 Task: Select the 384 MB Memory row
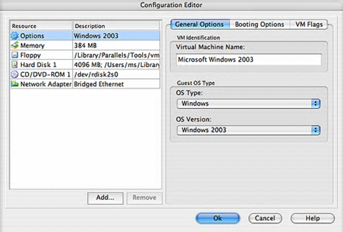point(85,45)
